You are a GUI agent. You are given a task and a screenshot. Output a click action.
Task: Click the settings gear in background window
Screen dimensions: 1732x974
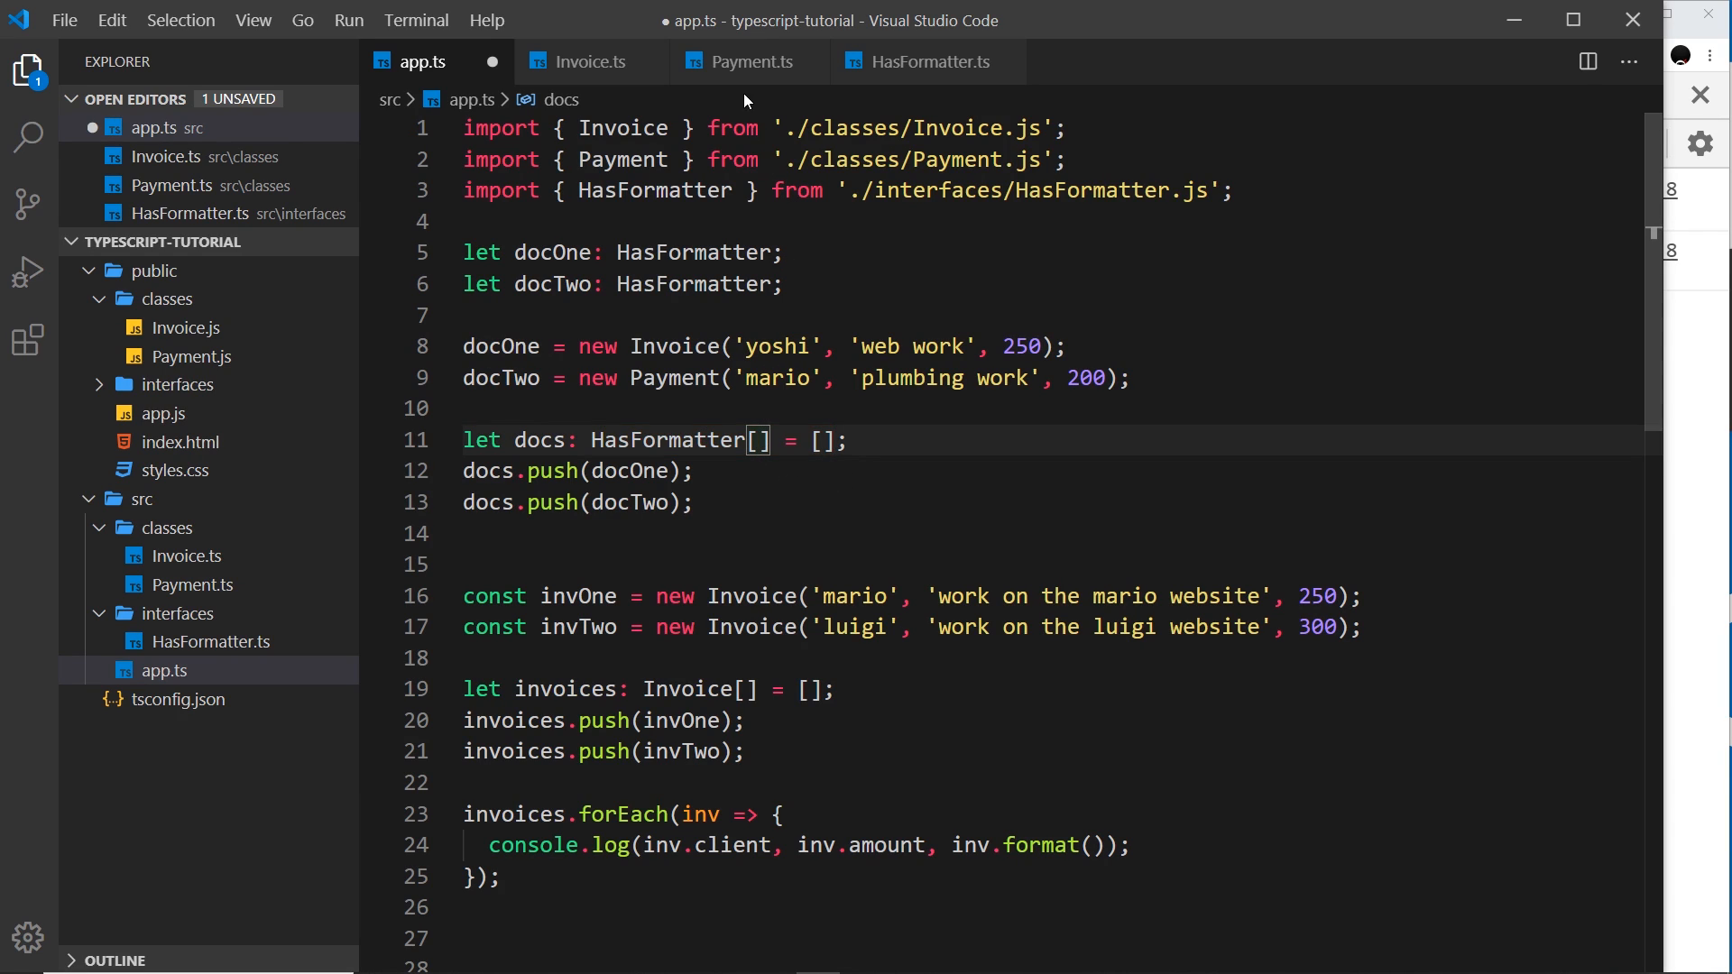[x=1700, y=143]
